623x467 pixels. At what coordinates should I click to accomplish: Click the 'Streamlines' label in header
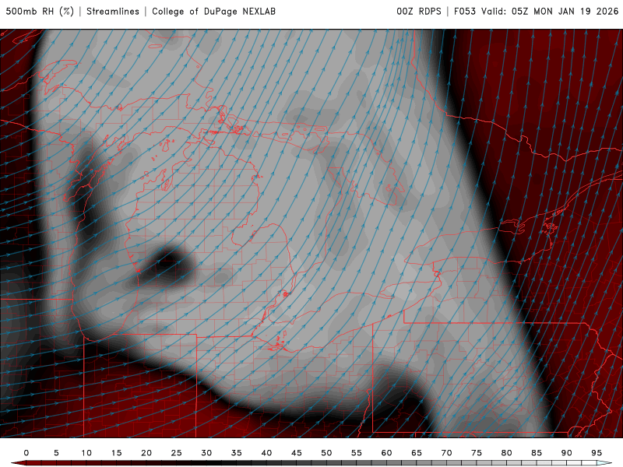[113, 12]
